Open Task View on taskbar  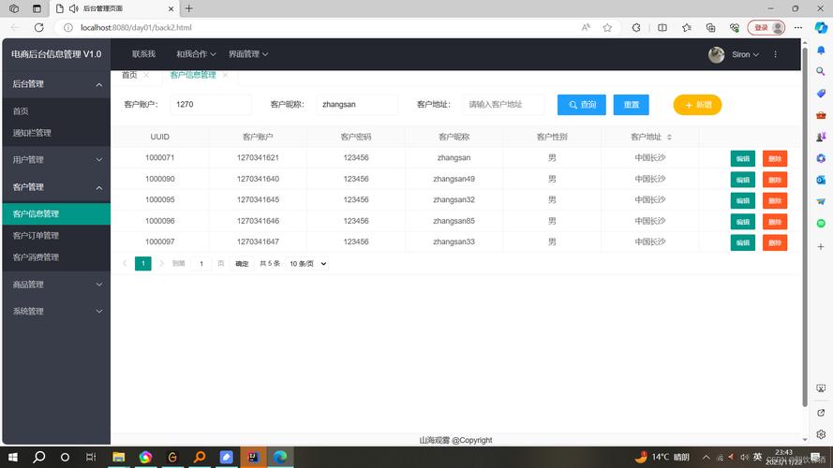click(x=91, y=457)
